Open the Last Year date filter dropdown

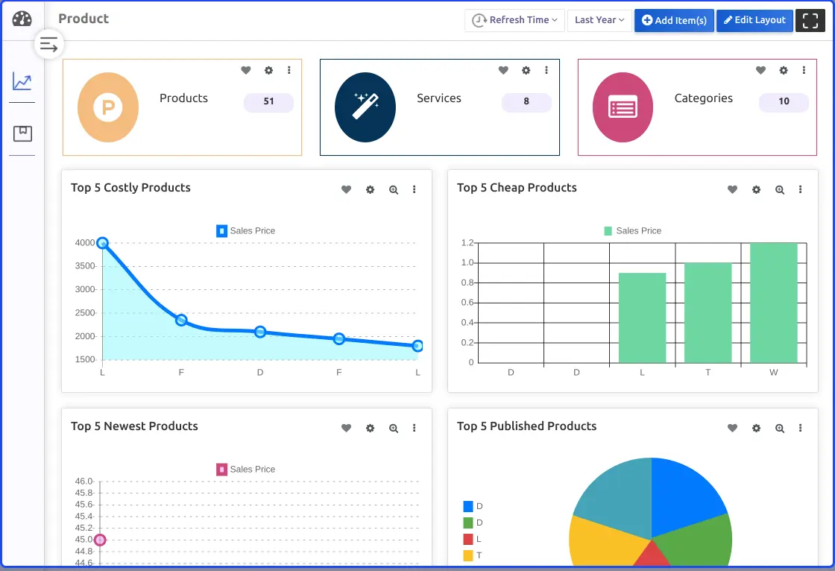pos(599,20)
